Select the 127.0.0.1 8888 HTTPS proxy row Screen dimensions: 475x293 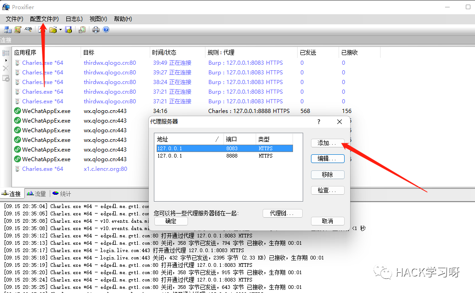point(224,156)
